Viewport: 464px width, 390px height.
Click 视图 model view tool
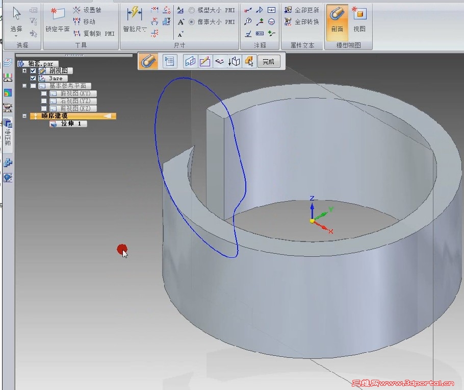point(359,20)
